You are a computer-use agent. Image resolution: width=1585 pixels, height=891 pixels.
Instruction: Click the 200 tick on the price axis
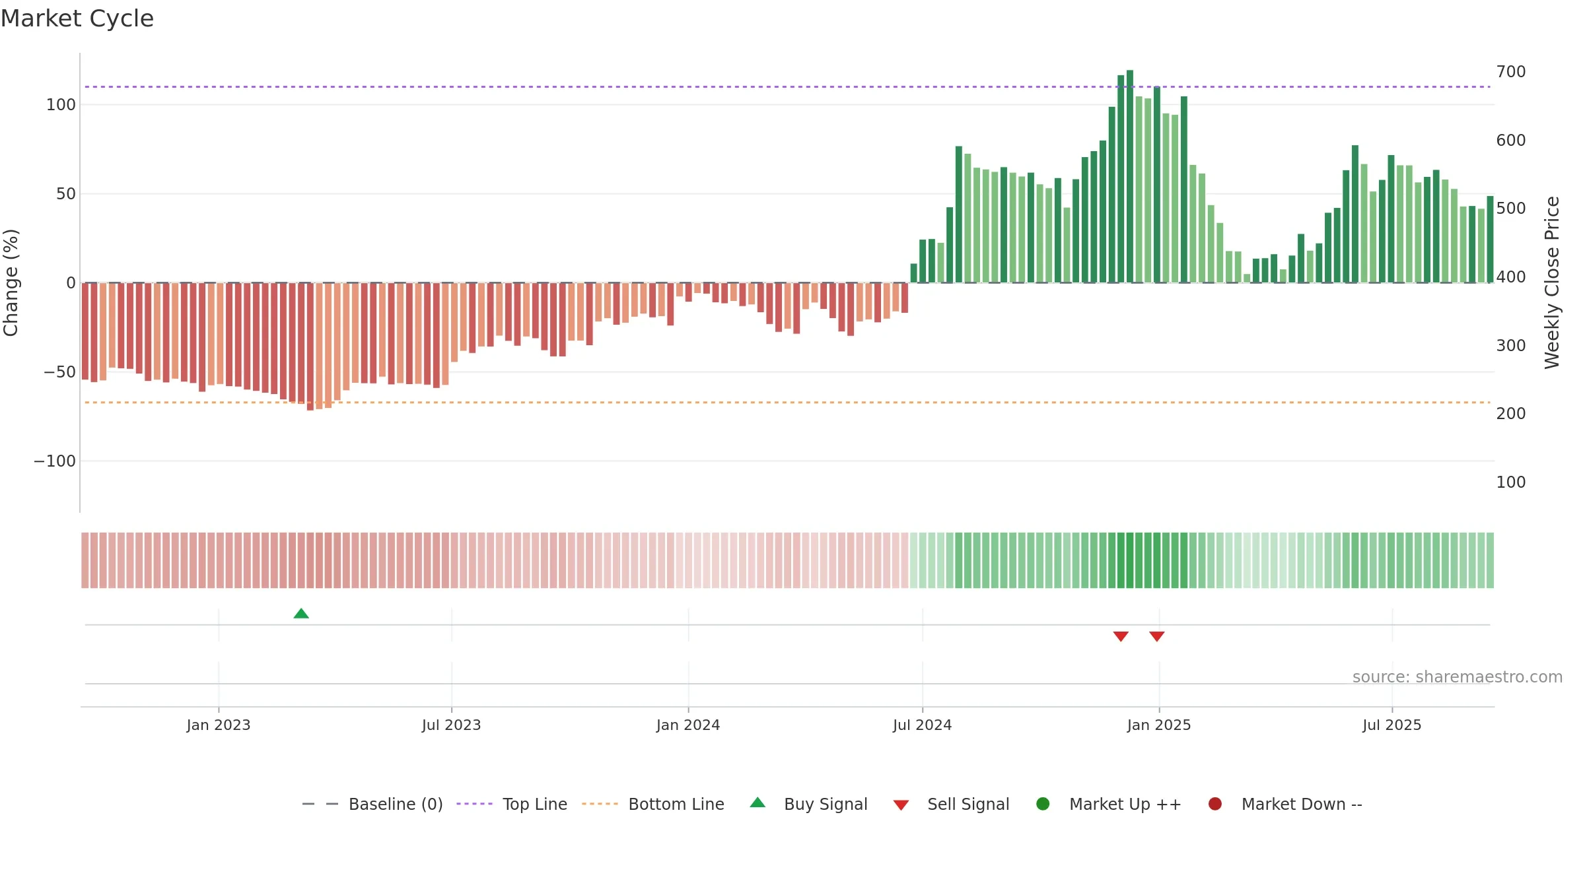[x=1511, y=414]
